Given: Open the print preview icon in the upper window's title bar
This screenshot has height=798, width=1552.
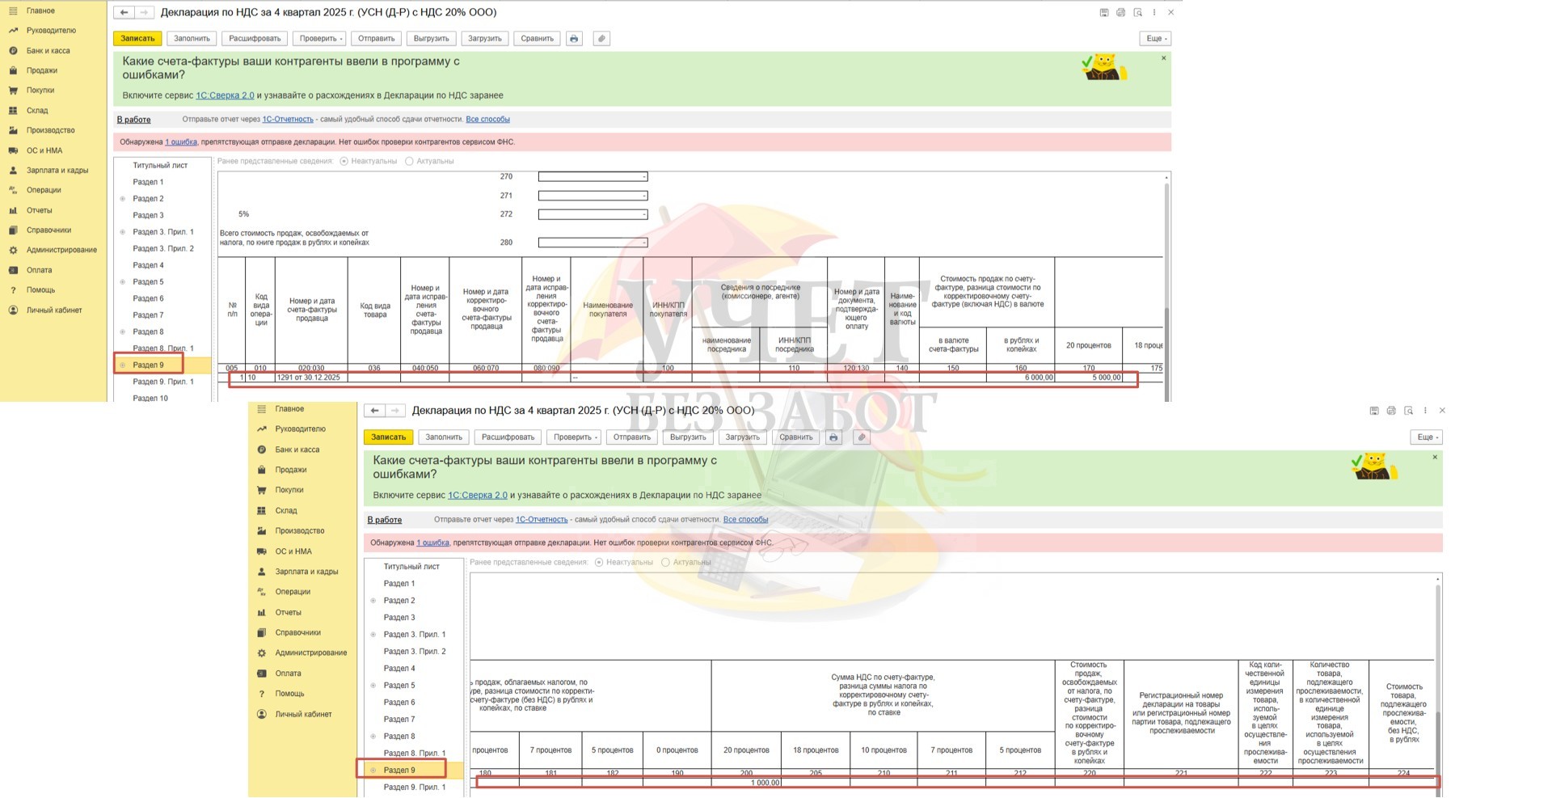Looking at the screenshot, I should [x=1137, y=13].
